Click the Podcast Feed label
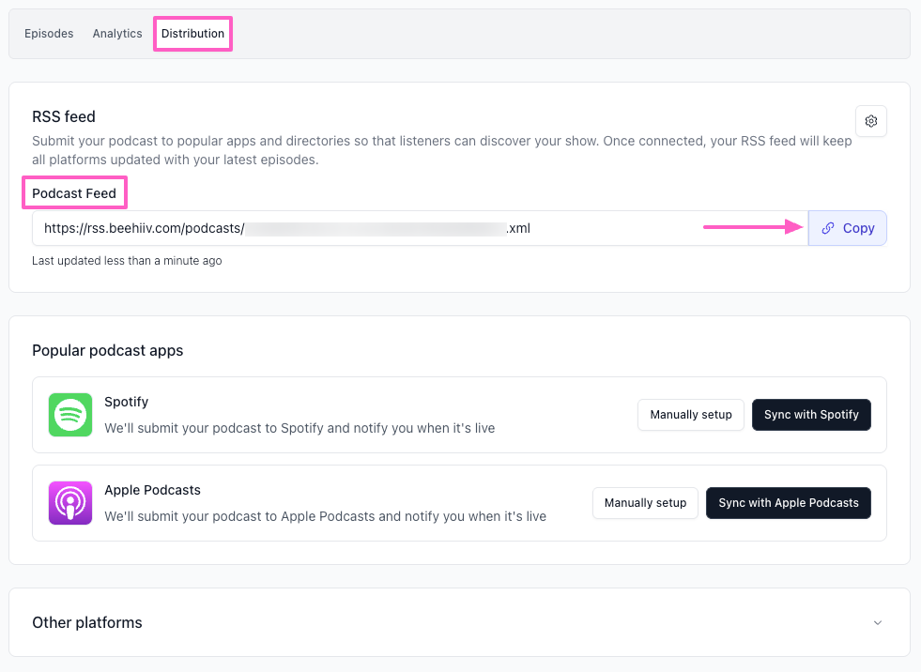Viewport: 921px width, 672px height. [x=74, y=193]
